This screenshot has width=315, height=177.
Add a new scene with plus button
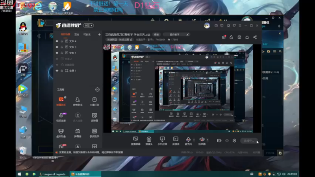click(99, 35)
